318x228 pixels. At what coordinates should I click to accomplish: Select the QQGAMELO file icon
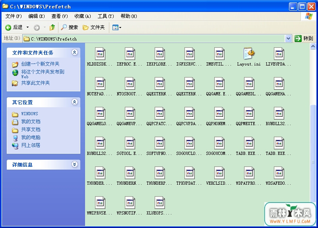coord(100,113)
